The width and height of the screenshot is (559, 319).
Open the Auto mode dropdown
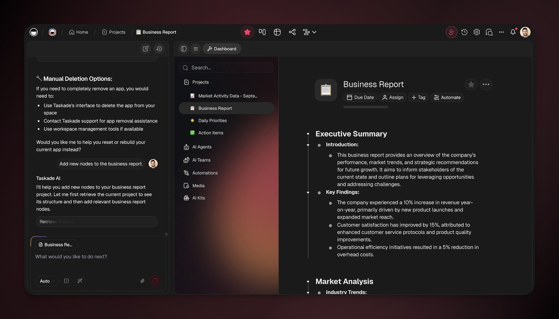click(x=47, y=281)
